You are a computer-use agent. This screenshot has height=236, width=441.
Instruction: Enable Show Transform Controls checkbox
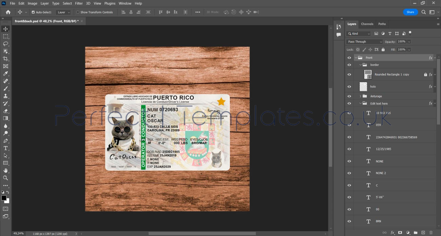tap(78, 12)
